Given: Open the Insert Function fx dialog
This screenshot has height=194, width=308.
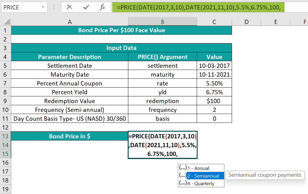Looking at the screenshot, I should click(102, 7).
